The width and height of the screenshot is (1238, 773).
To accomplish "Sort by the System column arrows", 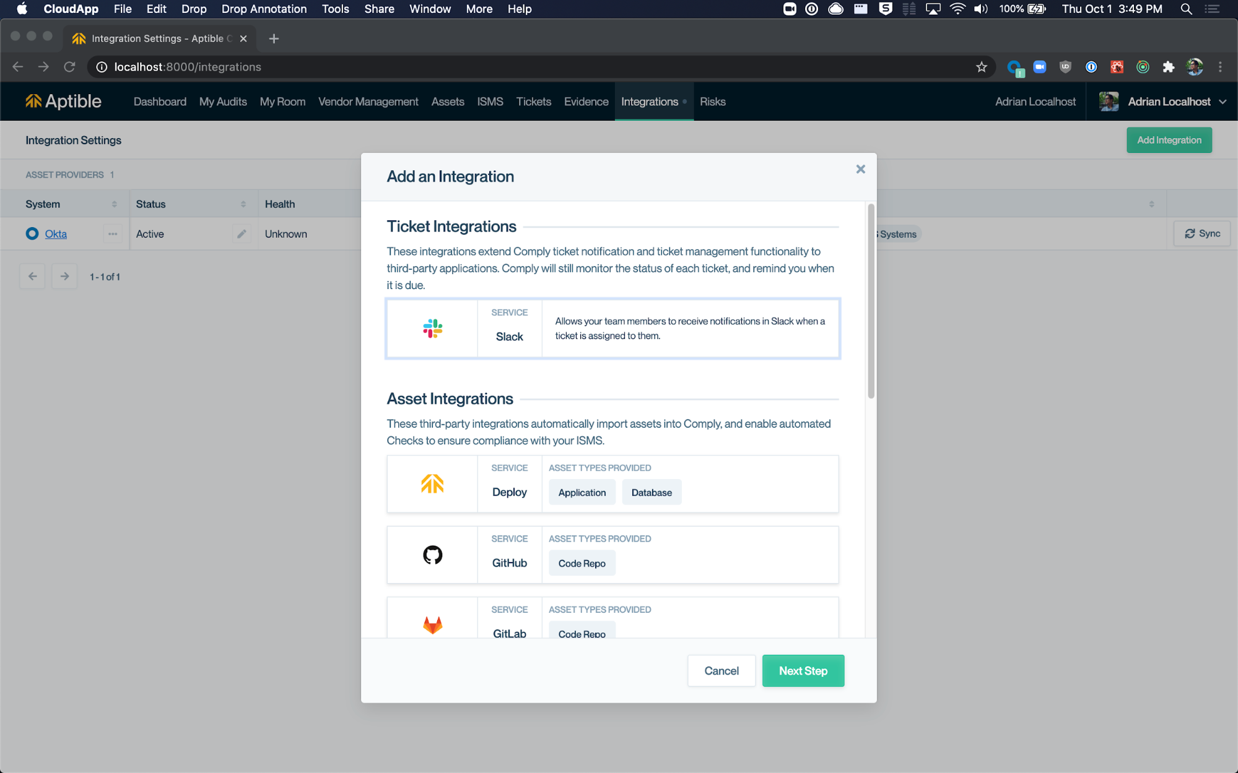I will click(x=114, y=204).
